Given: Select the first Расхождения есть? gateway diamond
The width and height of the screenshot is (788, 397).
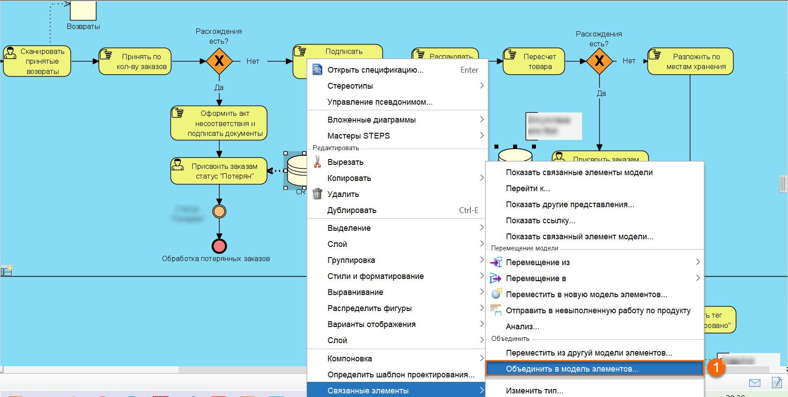Looking at the screenshot, I should pyautogui.click(x=219, y=61).
